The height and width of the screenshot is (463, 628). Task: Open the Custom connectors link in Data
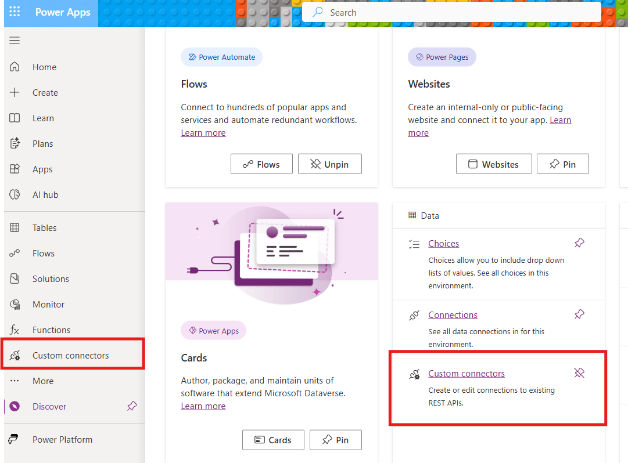point(466,374)
